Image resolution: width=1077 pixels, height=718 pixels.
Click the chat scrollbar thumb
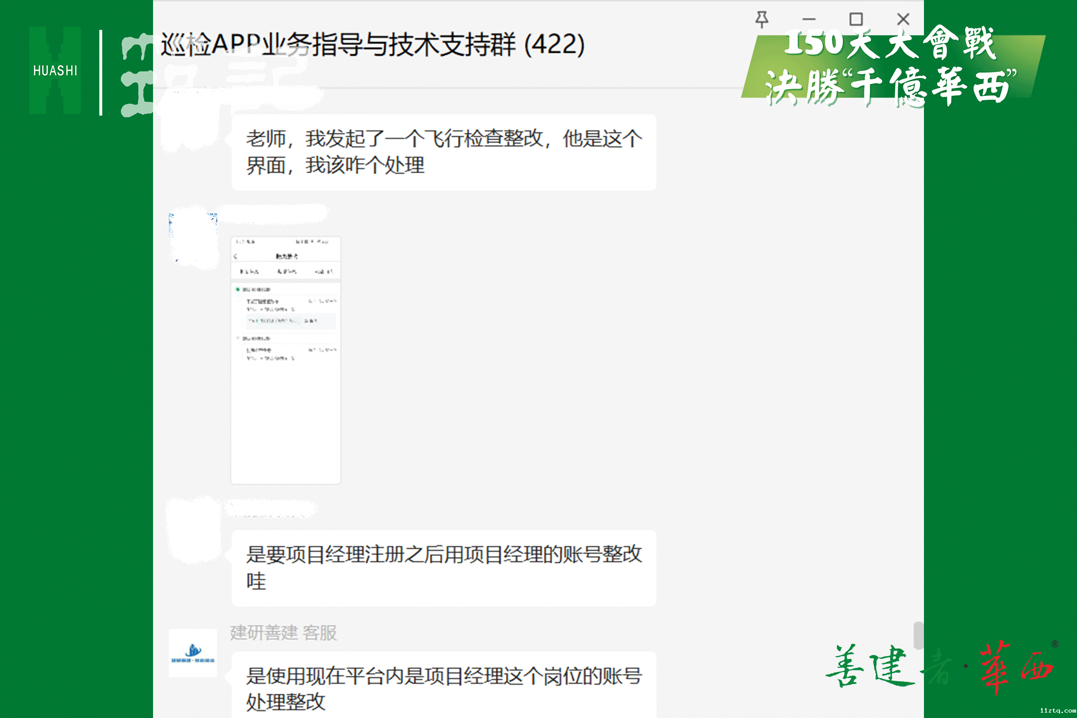point(918,635)
